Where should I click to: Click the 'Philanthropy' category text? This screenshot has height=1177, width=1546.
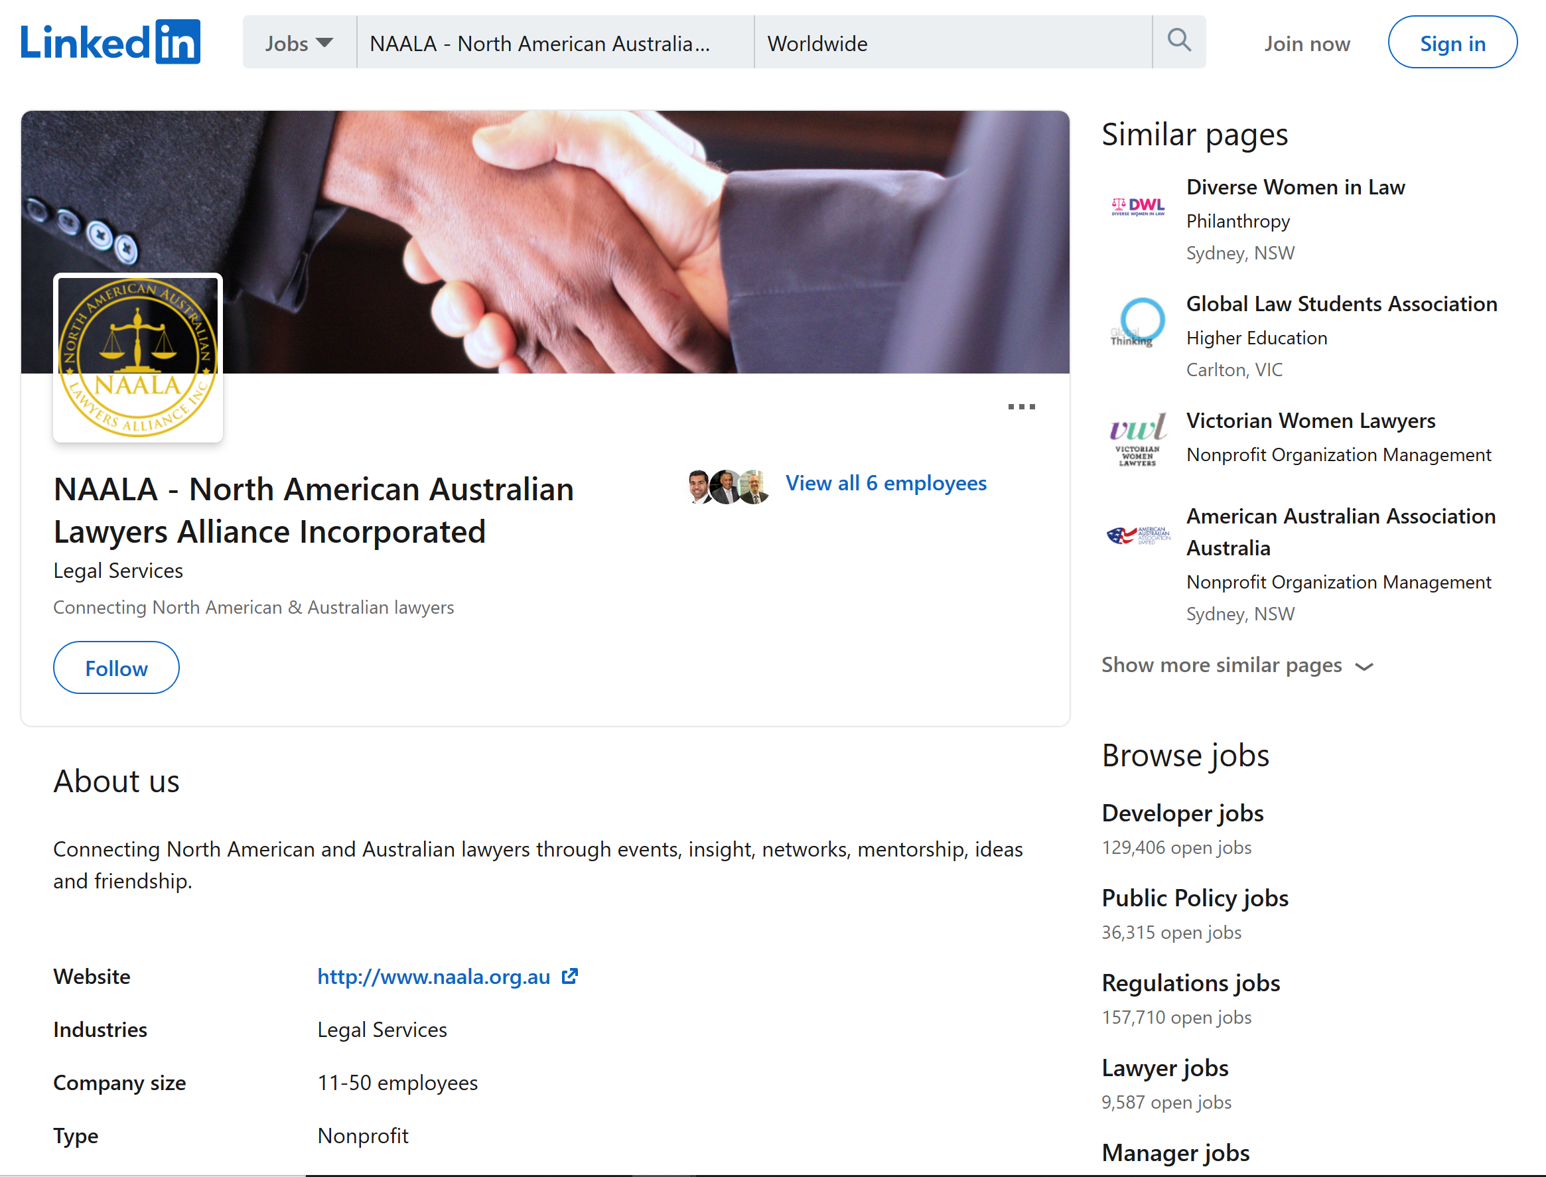pos(1237,221)
